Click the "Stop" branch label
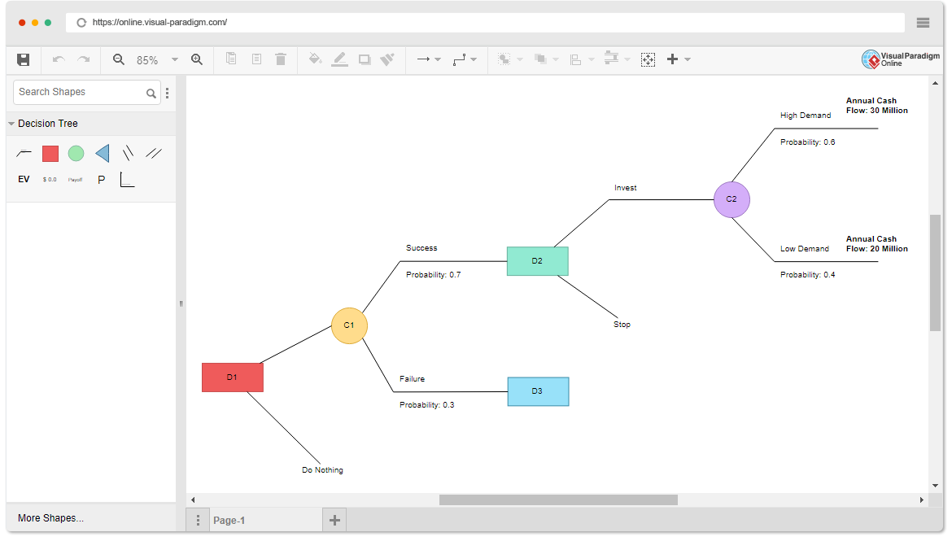Image resolution: width=952 pixels, height=541 pixels. (x=622, y=325)
